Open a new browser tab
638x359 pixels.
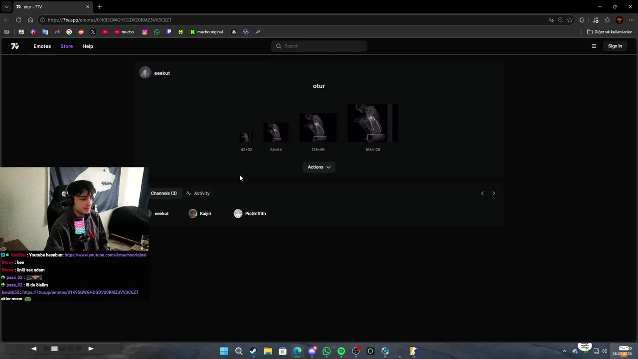coord(100,6)
